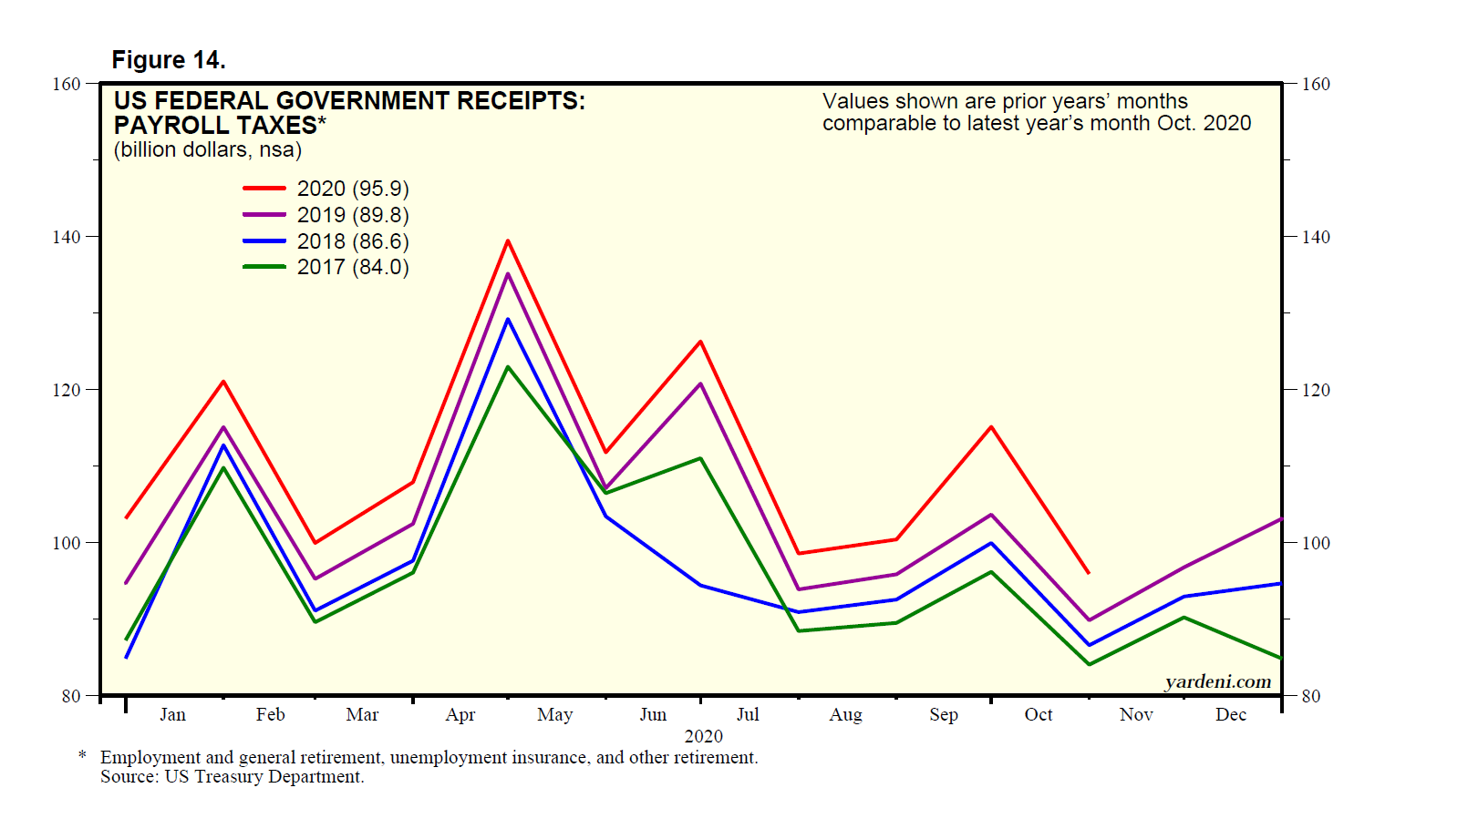Click the red 2020 legend line swatch
1468x829 pixels.
pyautogui.click(x=264, y=189)
